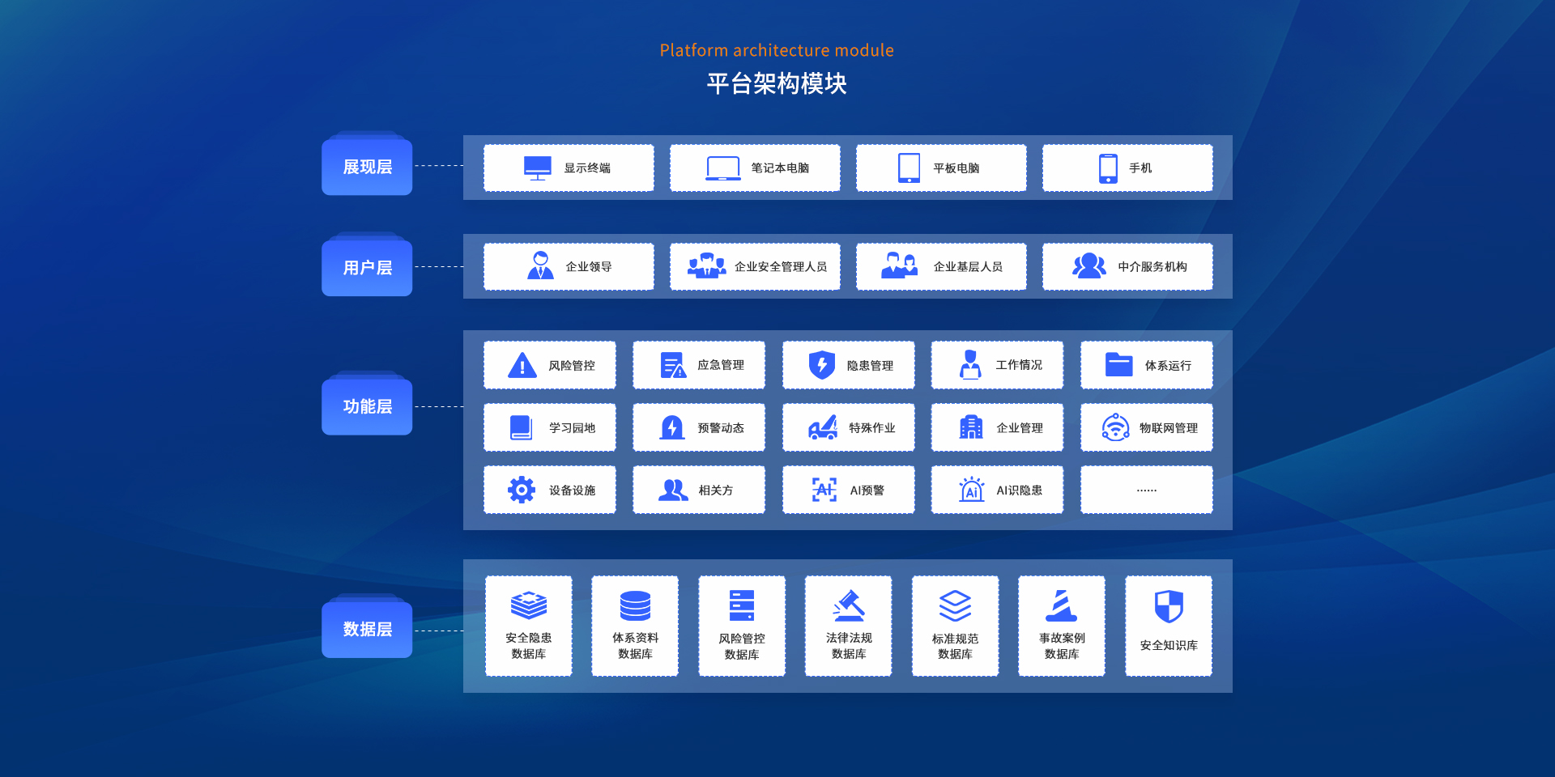Click the 企业安全管理人员 card
Screen dimensions: 1555x777
coord(755,266)
